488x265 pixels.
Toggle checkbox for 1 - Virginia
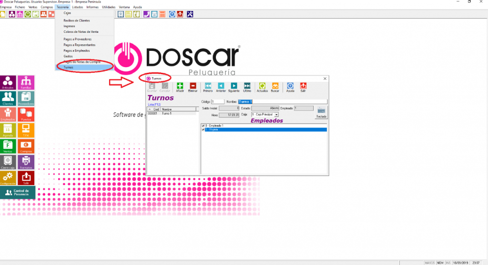[x=203, y=129]
